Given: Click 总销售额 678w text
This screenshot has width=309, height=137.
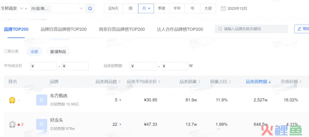Looking at the screenshot, I should pos(62,129).
